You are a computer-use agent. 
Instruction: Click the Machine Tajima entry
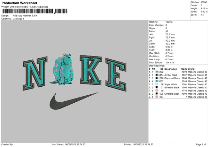pyautogui.click(x=161, y=22)
